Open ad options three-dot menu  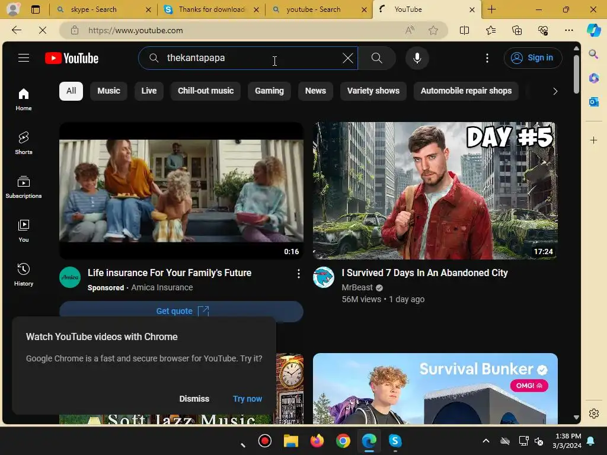tap(299, 274)
